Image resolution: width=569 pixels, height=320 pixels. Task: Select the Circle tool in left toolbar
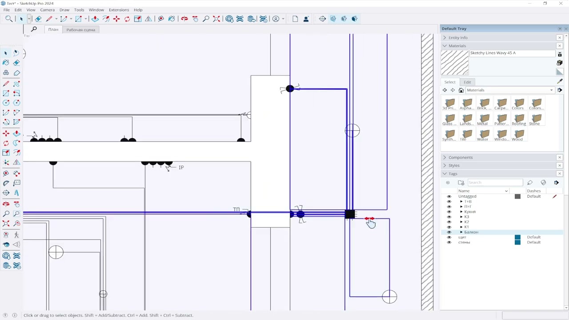[x=6, y=103]
